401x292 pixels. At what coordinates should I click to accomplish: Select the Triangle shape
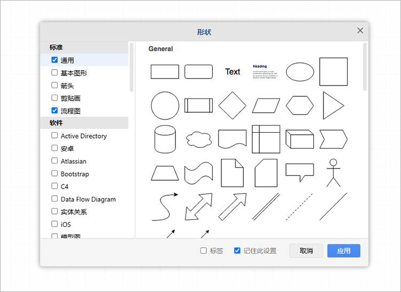point(334,105)
